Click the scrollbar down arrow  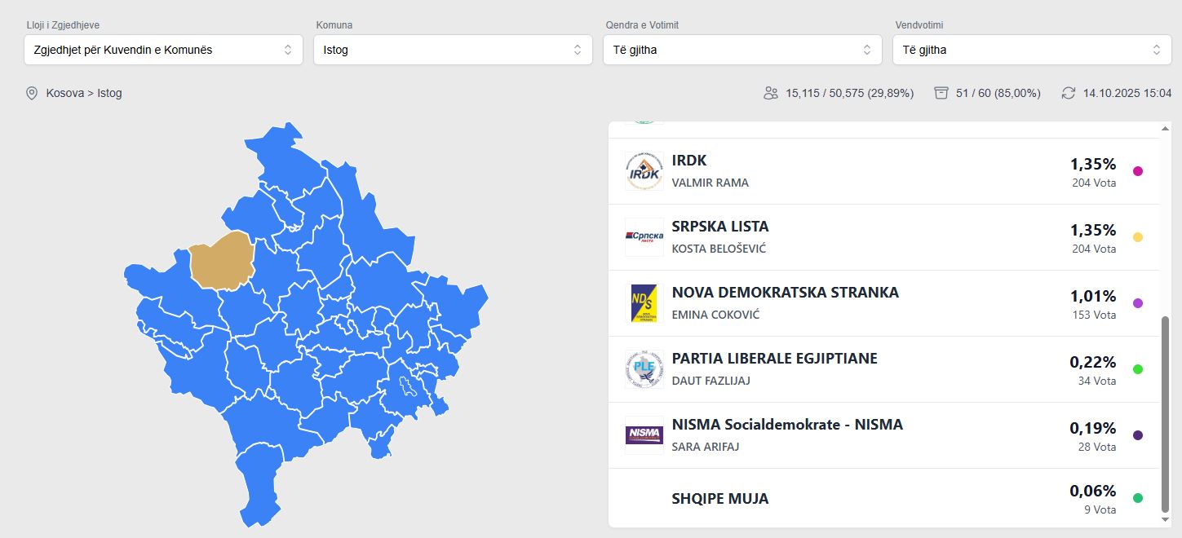coord(1165,519)
